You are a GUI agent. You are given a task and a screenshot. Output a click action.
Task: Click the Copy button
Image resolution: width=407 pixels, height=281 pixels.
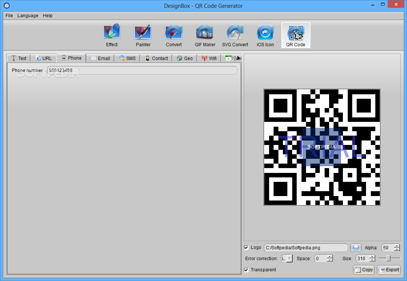[x=364, y=270]
